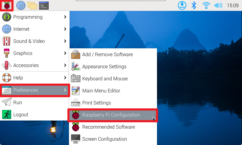Launch the File Manager folder icon
This screenshot has height=145, width=242.
(x=32, y=5)
